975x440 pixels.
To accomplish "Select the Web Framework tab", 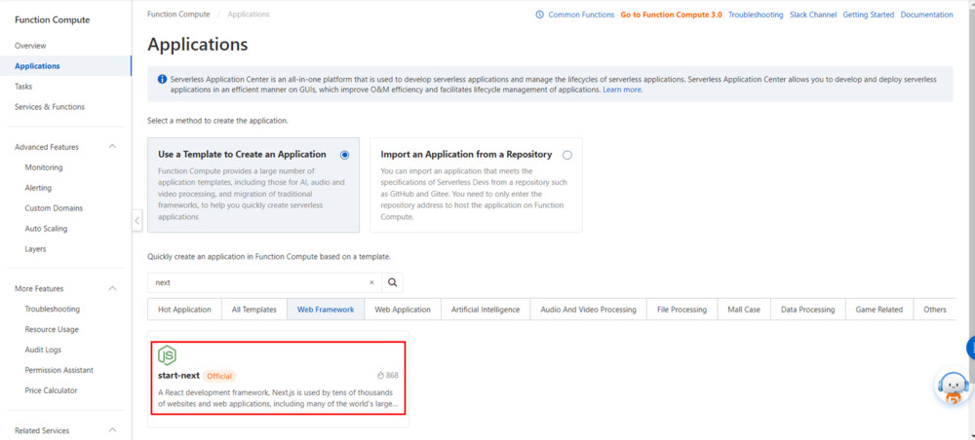I will point(326,309).
